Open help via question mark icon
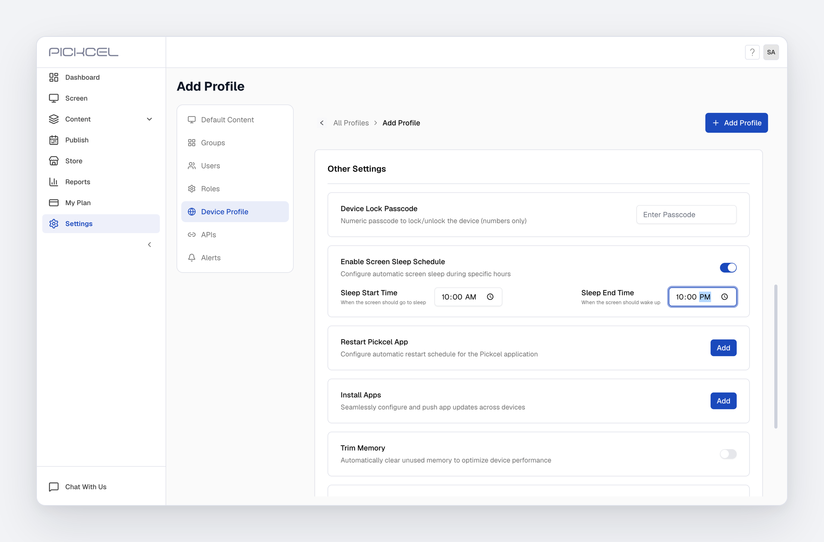 pos(752,52)
